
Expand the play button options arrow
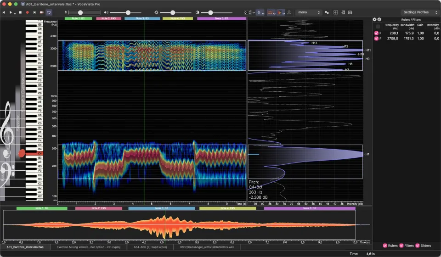15,13
